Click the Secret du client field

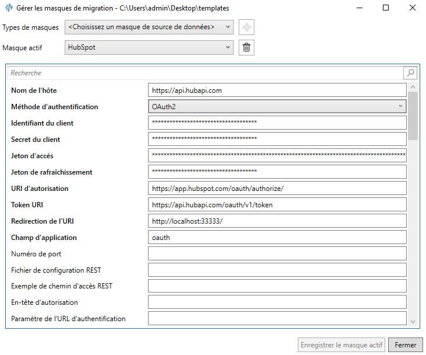click(x=277, y=139)
